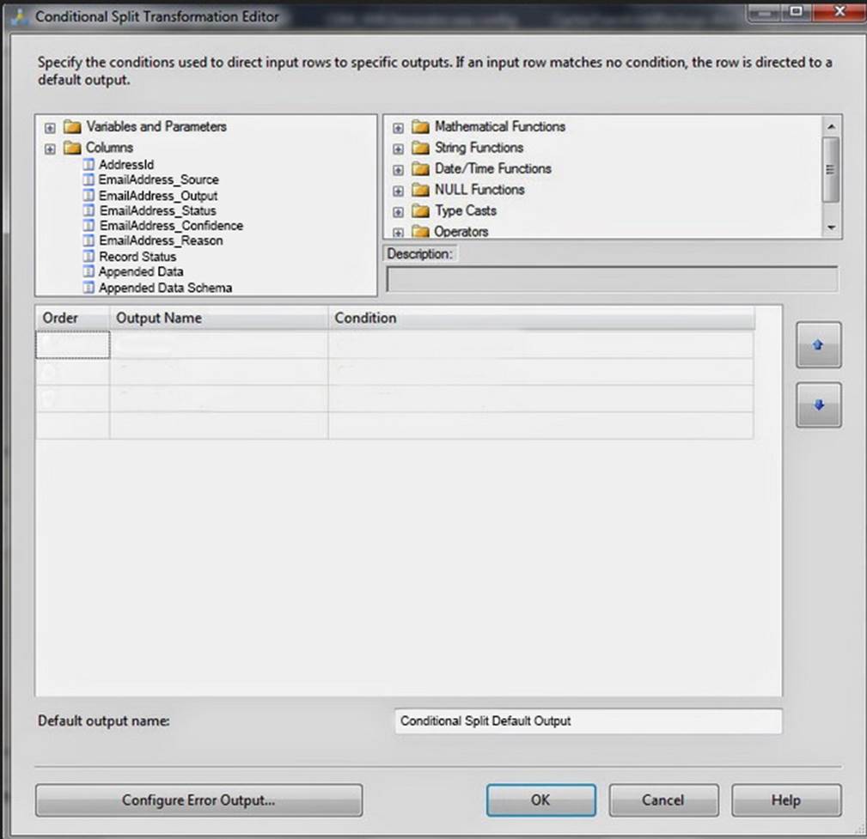Click the Type Casts folder icon
This screenshot has width=867, height=839.
[419, 211]
